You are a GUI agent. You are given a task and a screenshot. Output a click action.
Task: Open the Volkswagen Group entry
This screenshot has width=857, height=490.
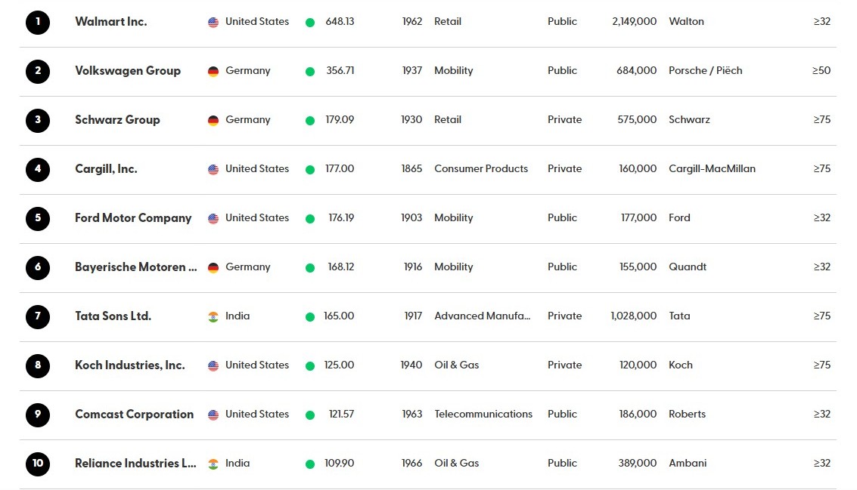(128, 71)
